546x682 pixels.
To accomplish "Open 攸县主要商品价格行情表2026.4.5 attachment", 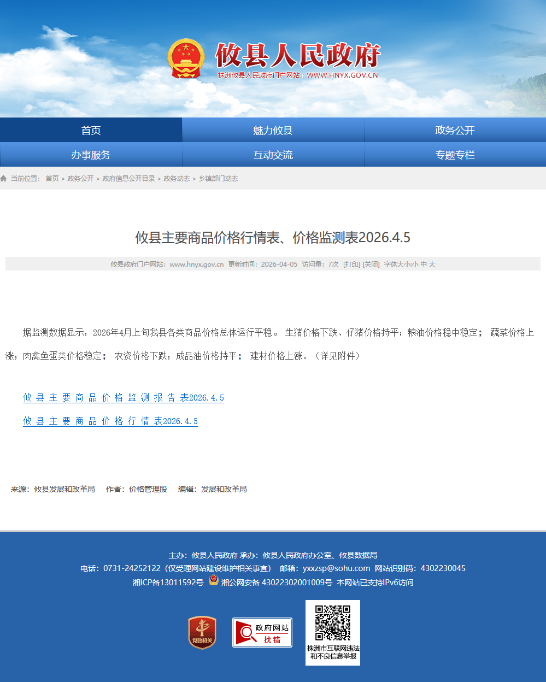I will (110, 421).
